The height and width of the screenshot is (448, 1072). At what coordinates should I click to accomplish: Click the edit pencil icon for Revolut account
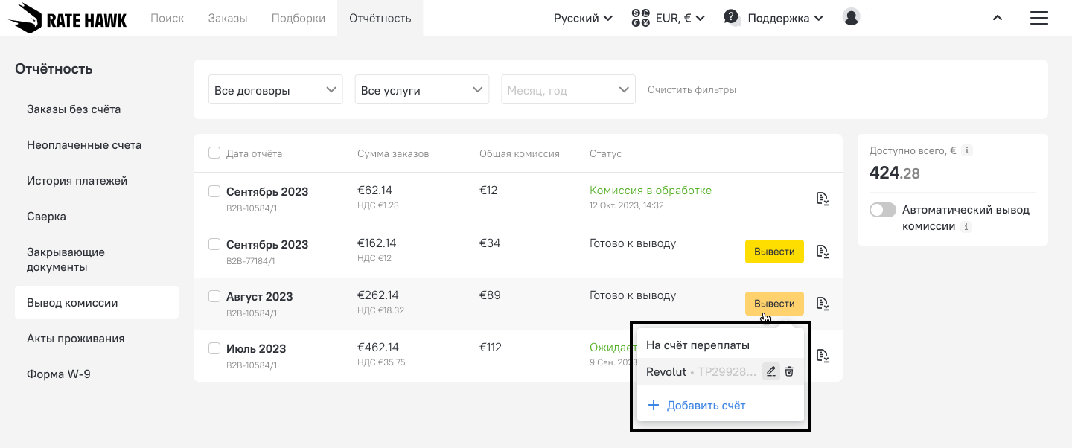(771, 371)
